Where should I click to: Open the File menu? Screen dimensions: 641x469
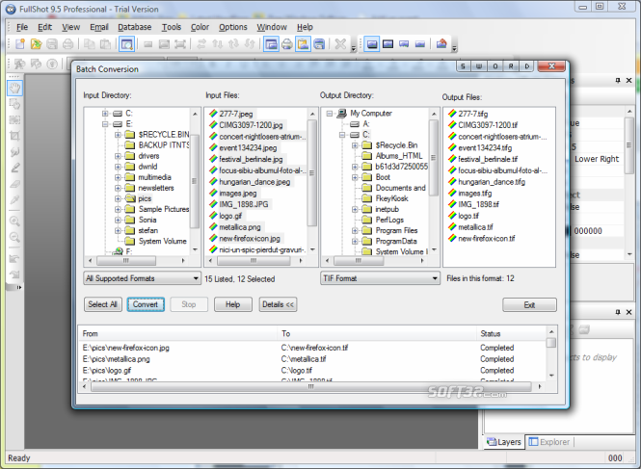coord(22,27)
